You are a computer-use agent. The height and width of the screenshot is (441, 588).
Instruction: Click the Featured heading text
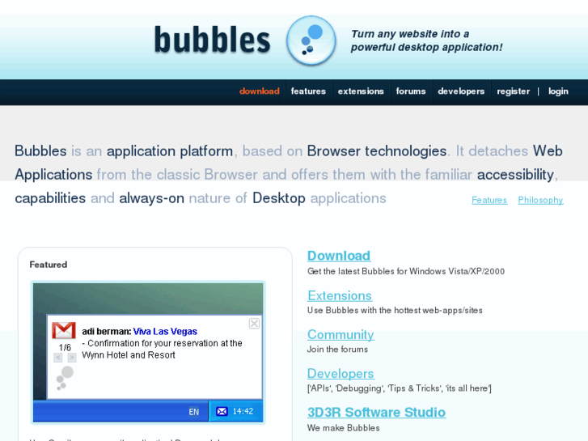(49, 265)
